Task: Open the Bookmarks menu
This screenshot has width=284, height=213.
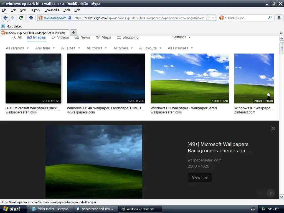Action: (x=52, y=10)
